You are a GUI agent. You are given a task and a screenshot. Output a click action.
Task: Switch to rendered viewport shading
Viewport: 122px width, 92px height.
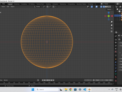[110, 7]
